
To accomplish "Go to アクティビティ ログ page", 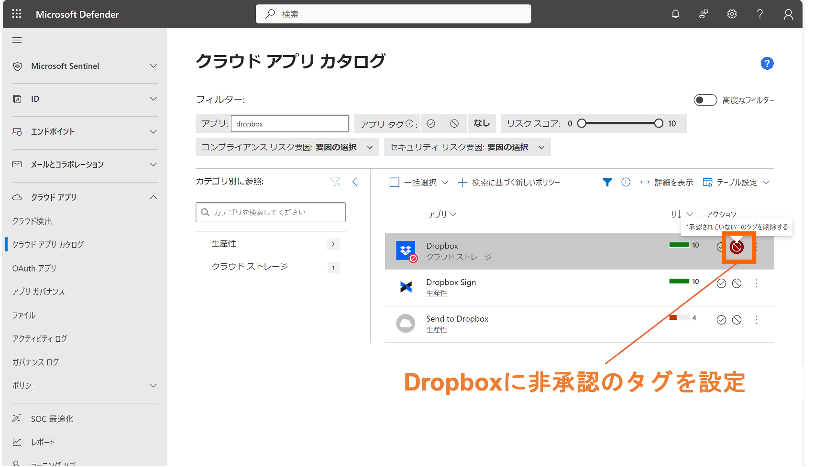I will point(40,338).
